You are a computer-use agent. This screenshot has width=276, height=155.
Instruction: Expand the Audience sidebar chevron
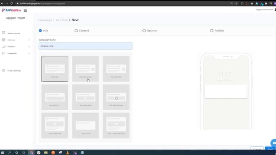29,40
